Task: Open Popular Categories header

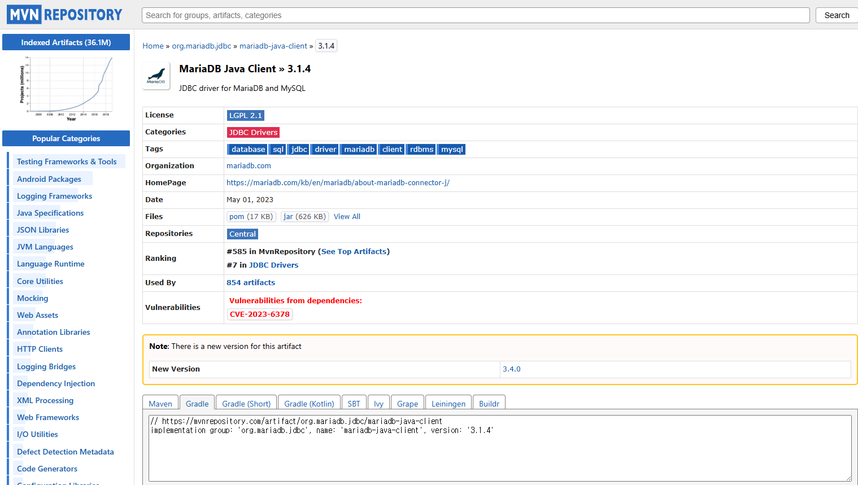Action: (66, 138)
